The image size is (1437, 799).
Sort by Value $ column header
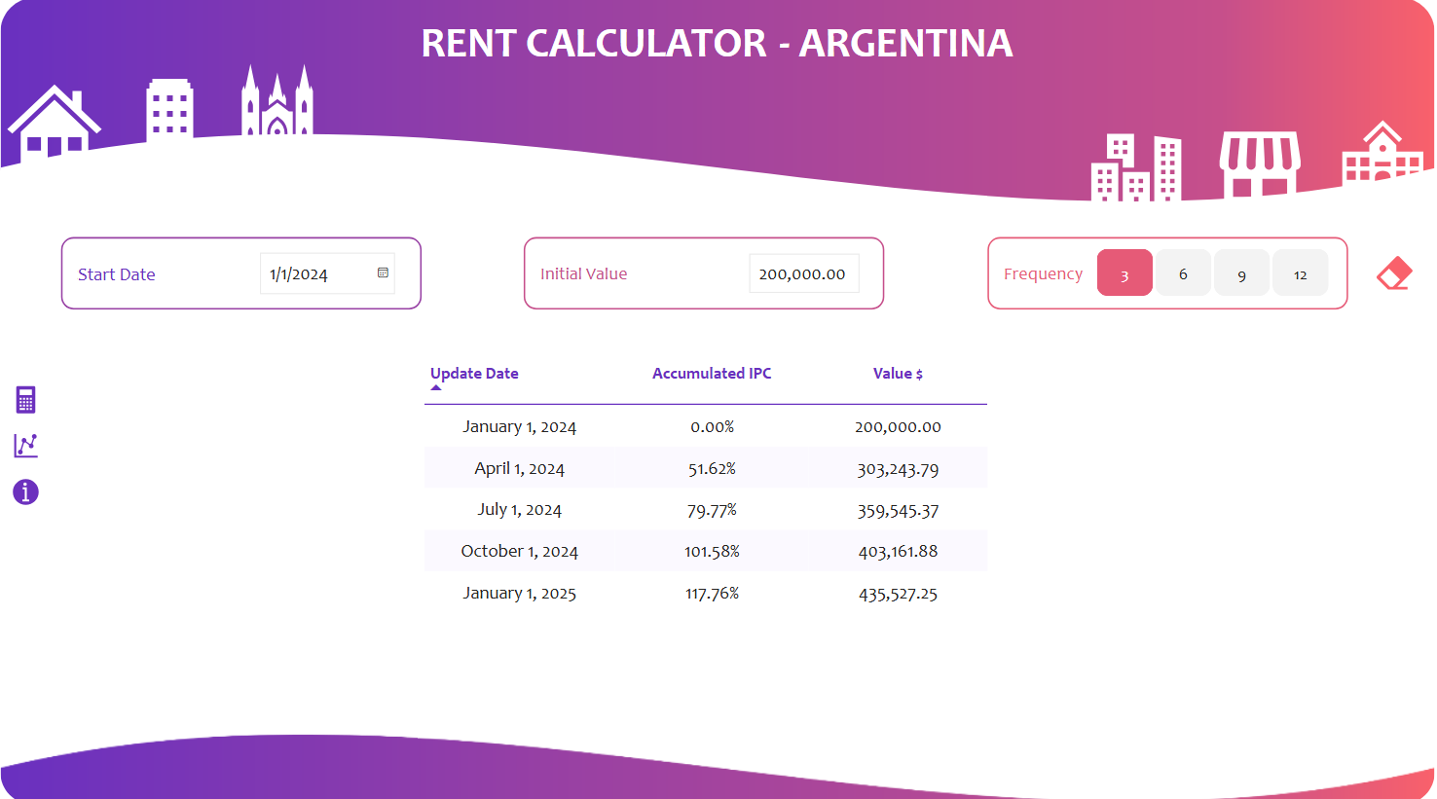coord(898,374)
